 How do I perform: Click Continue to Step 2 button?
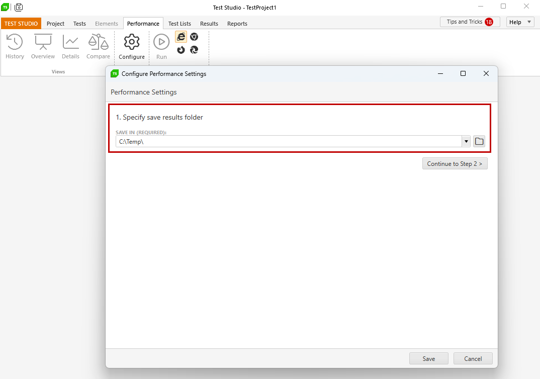tap(455, 163)
